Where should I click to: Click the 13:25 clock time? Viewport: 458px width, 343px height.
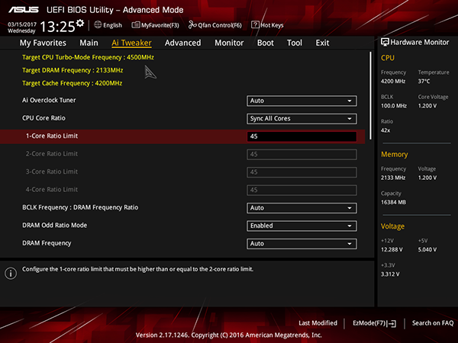point(57,27)
